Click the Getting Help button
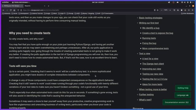This screenshot has height=110, width=196. coord(183,88)
